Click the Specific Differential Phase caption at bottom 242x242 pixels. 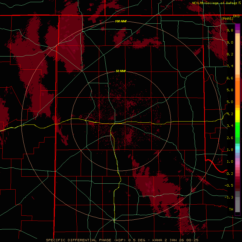click(122, 240)
